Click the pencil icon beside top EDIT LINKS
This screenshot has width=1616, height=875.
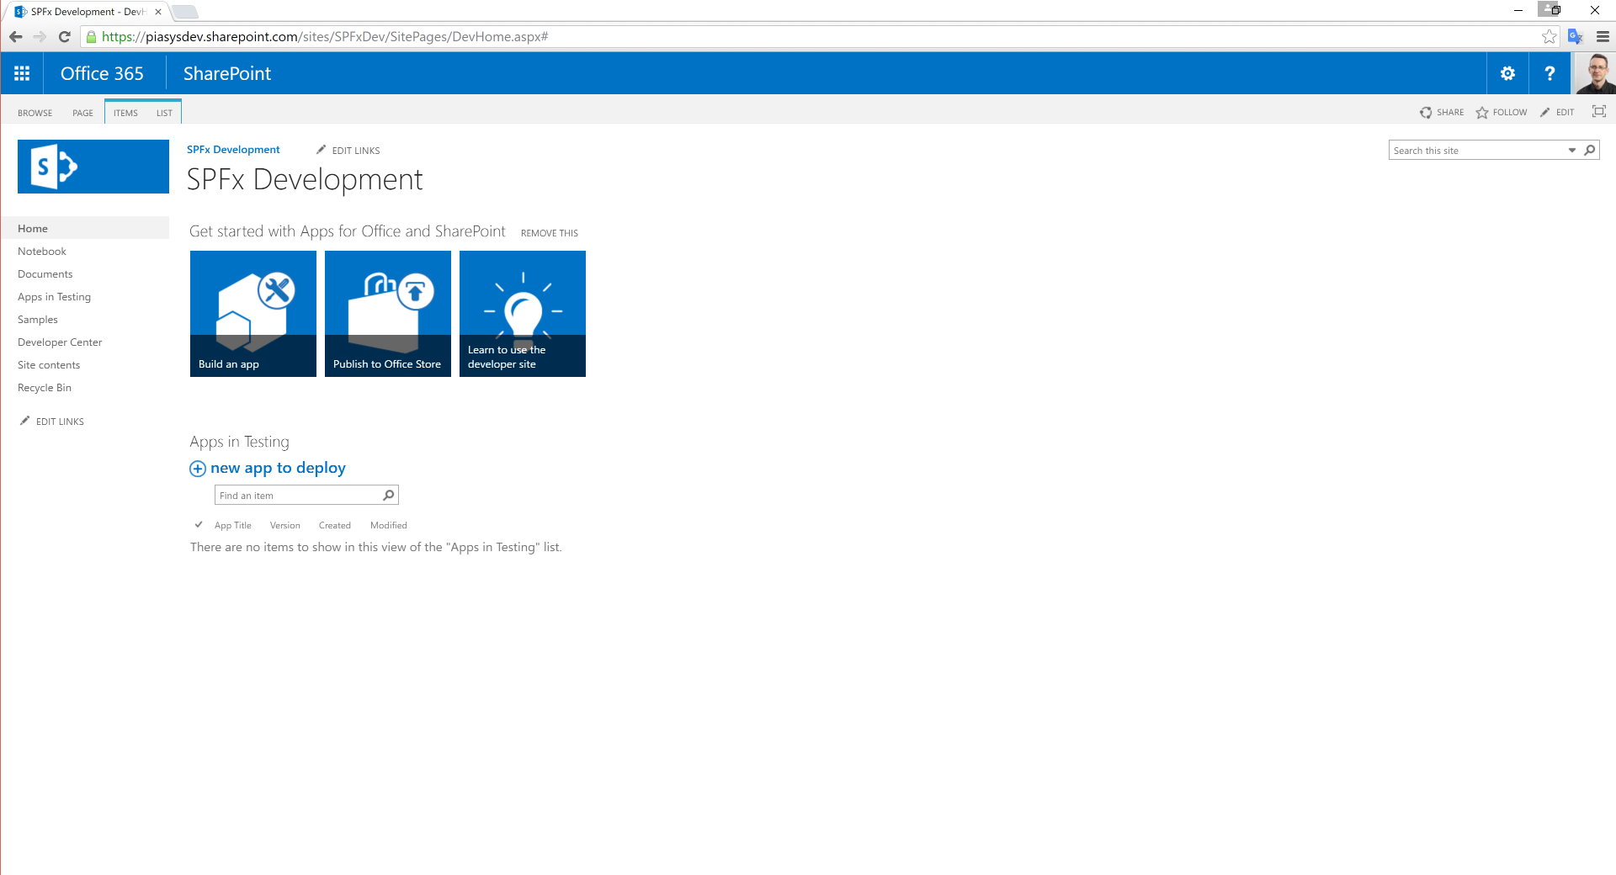[321, 149]
